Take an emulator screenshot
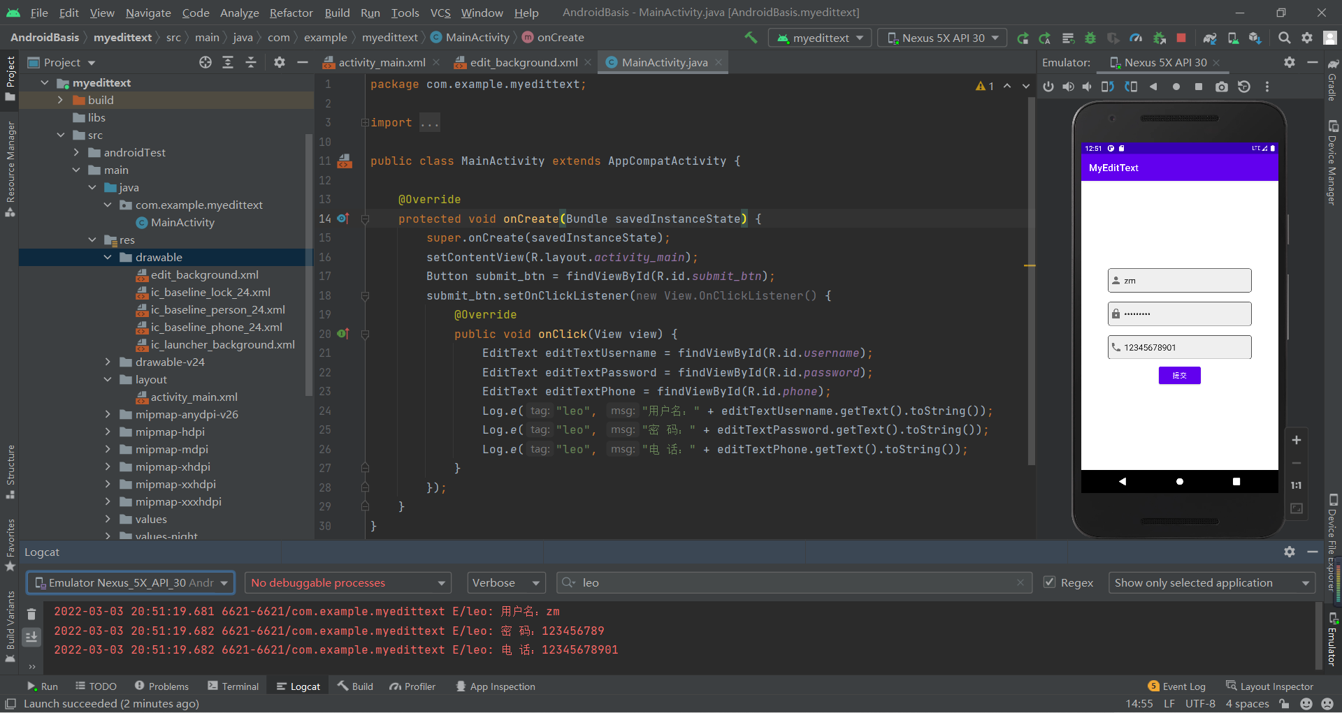The image size is (1342, 713). [1221, 87]
